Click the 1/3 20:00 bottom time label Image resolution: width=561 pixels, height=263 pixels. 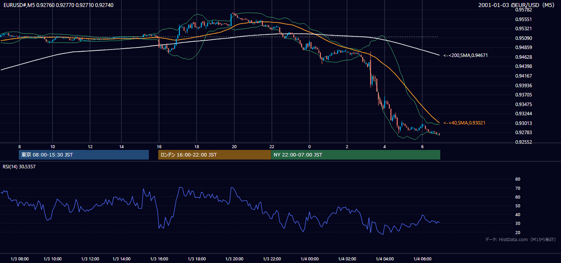pyautogui.click(x=234, y=259)
